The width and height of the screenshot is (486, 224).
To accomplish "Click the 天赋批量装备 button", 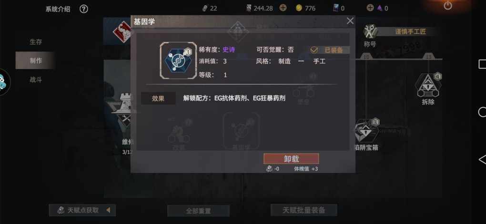I will [x=304, y=210].
